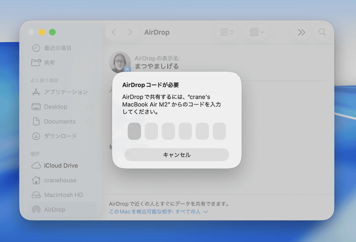Open the icon view switcher
The width and height of the screenshot is (356, 242).
[x=227, y=32]
